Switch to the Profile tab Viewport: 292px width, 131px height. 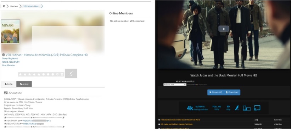click(9, 84)
